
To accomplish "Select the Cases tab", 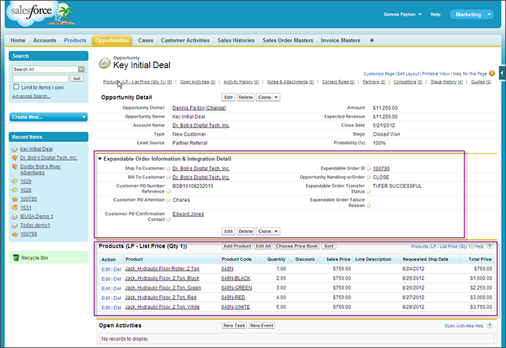I will tap(145, 40).
